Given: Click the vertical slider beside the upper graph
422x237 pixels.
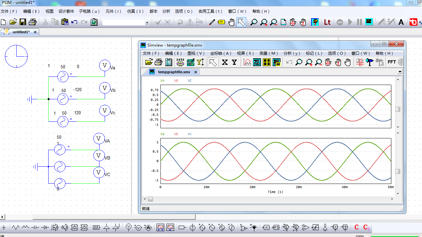Looking at the screenshot, I should pos(398,109).
